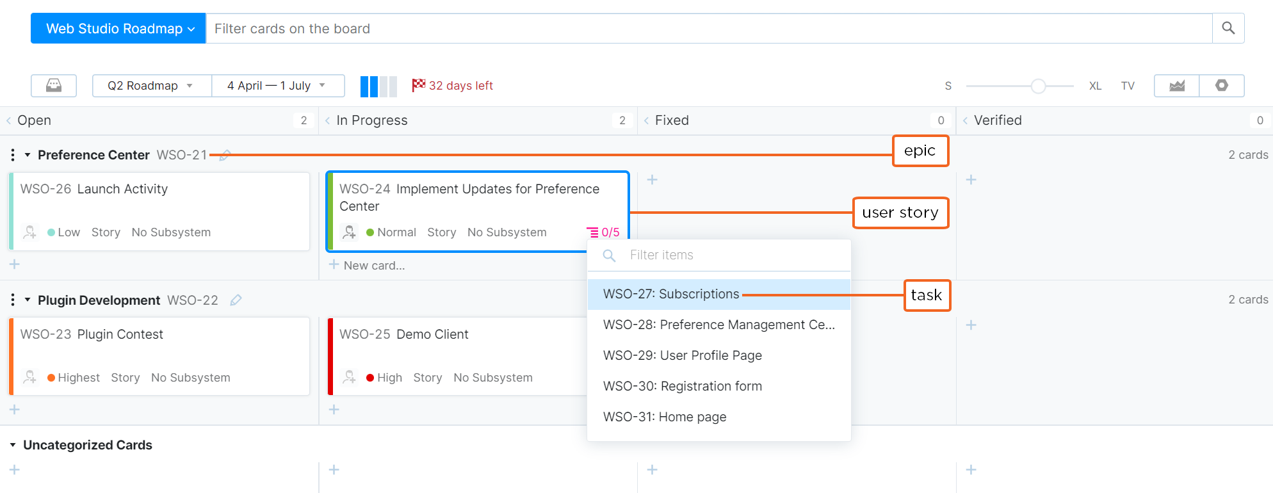Click pencil icon next to WSO-22
Viewport: 1273px width, 493px height.
click(x=236, y=300)
